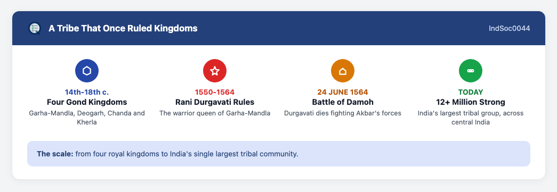Click the '24 JUNE 1564' date label

pyautogui.click(x=342, y=92)
